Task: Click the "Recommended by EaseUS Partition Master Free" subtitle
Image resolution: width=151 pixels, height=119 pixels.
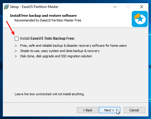Action: pyautogui.click(x=48, y=20)
